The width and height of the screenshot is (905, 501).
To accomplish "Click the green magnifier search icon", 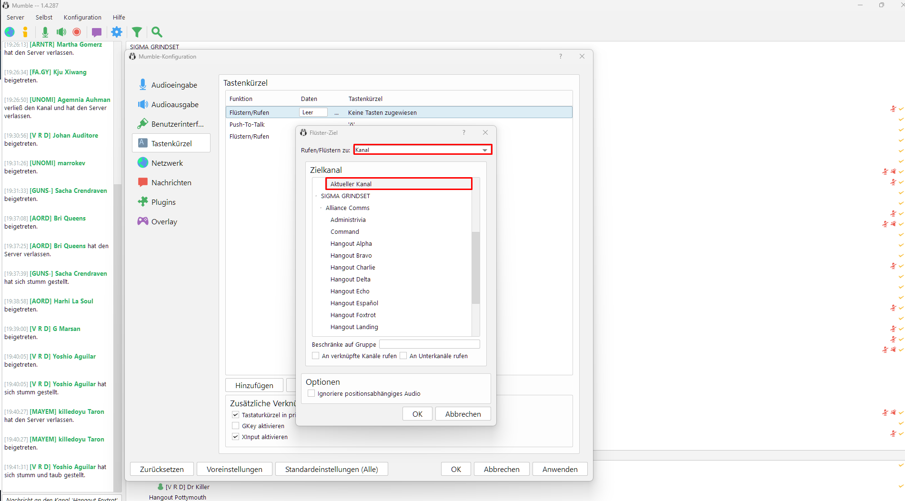I will (157, 32).
